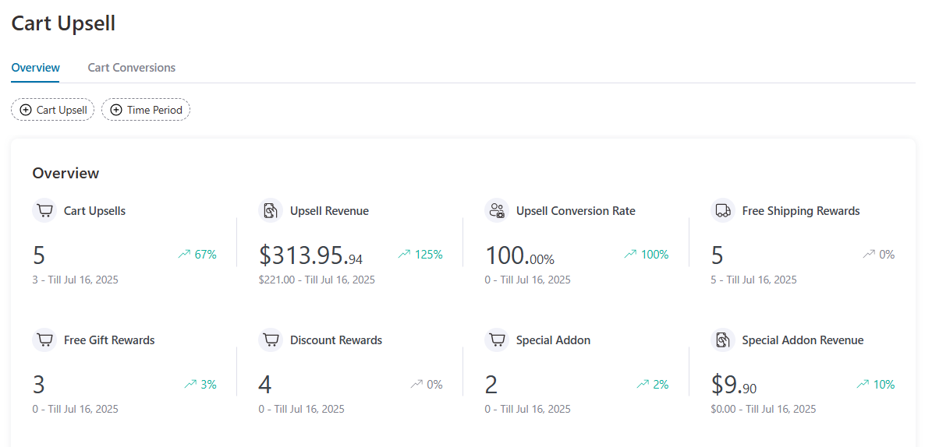Click the Free Gift Rewards count of 3
925x447 pixels.
click(x=39, y=385)
